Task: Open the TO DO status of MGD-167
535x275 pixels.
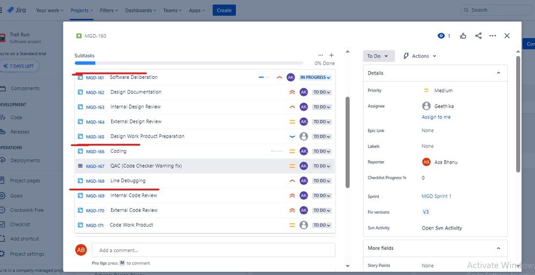Action: pyautogui.click(x=322, y=166)
